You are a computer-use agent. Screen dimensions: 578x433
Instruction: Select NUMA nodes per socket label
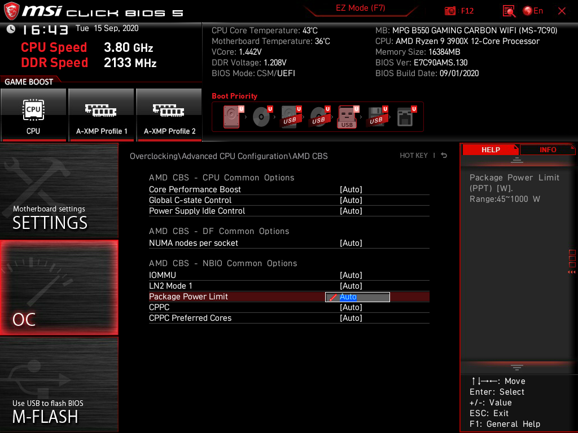point(194,243)
